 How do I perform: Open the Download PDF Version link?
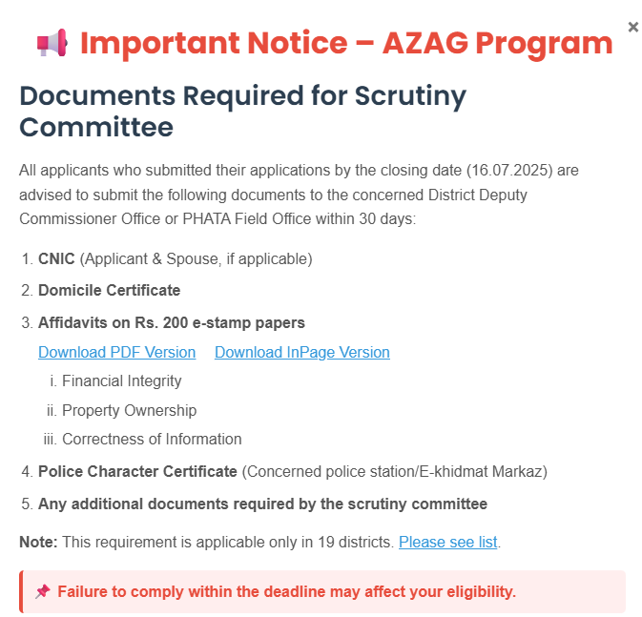click(116, 353)
